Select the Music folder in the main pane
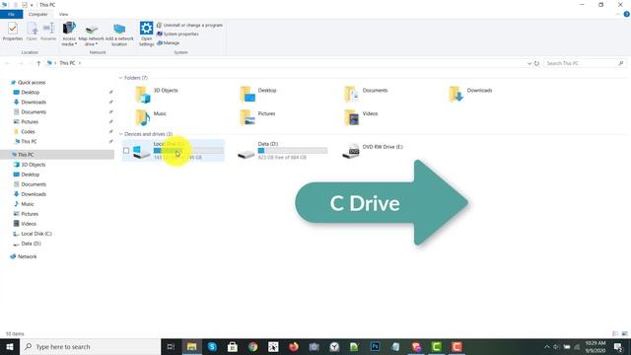Viewport: 631px width, 355px height. (151, 117)
